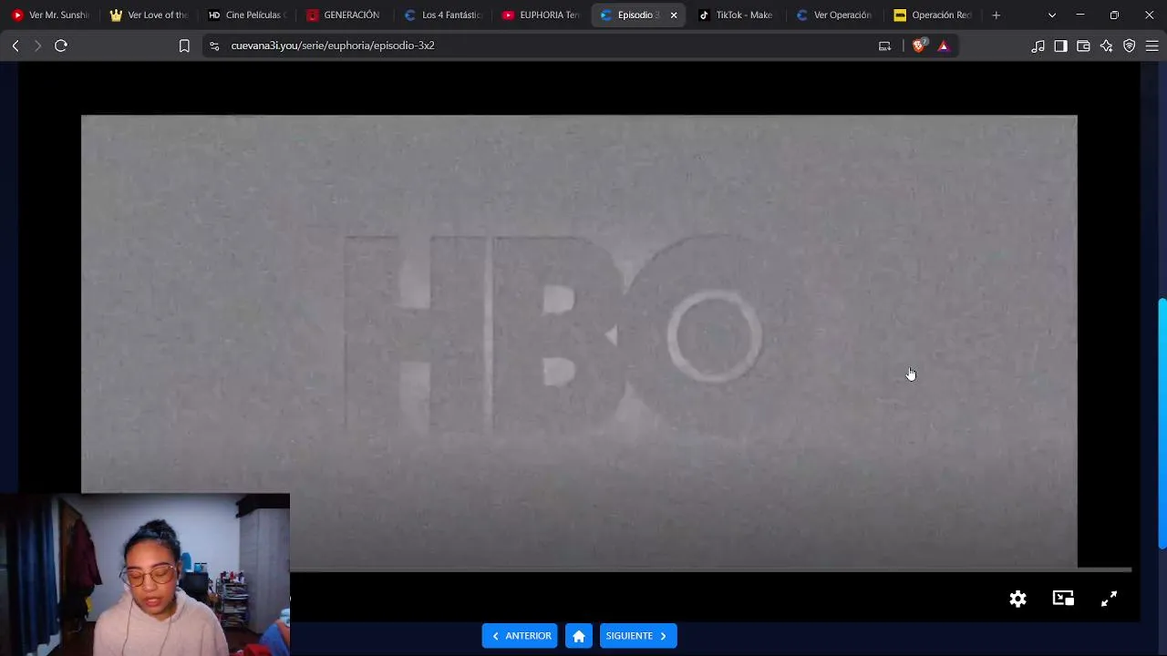
Task: Open the Brave Shields lion icon
Action: pyautogui.click(x=919, y=46)
